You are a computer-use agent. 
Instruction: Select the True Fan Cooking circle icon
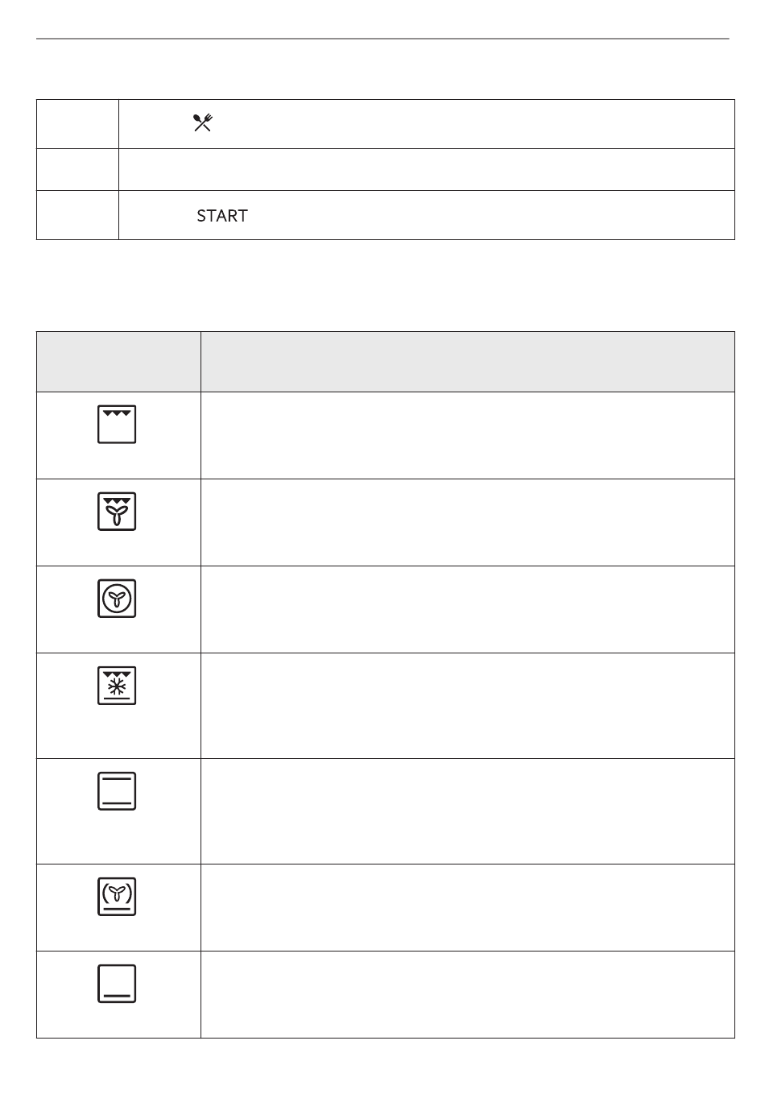coord(117,599)
